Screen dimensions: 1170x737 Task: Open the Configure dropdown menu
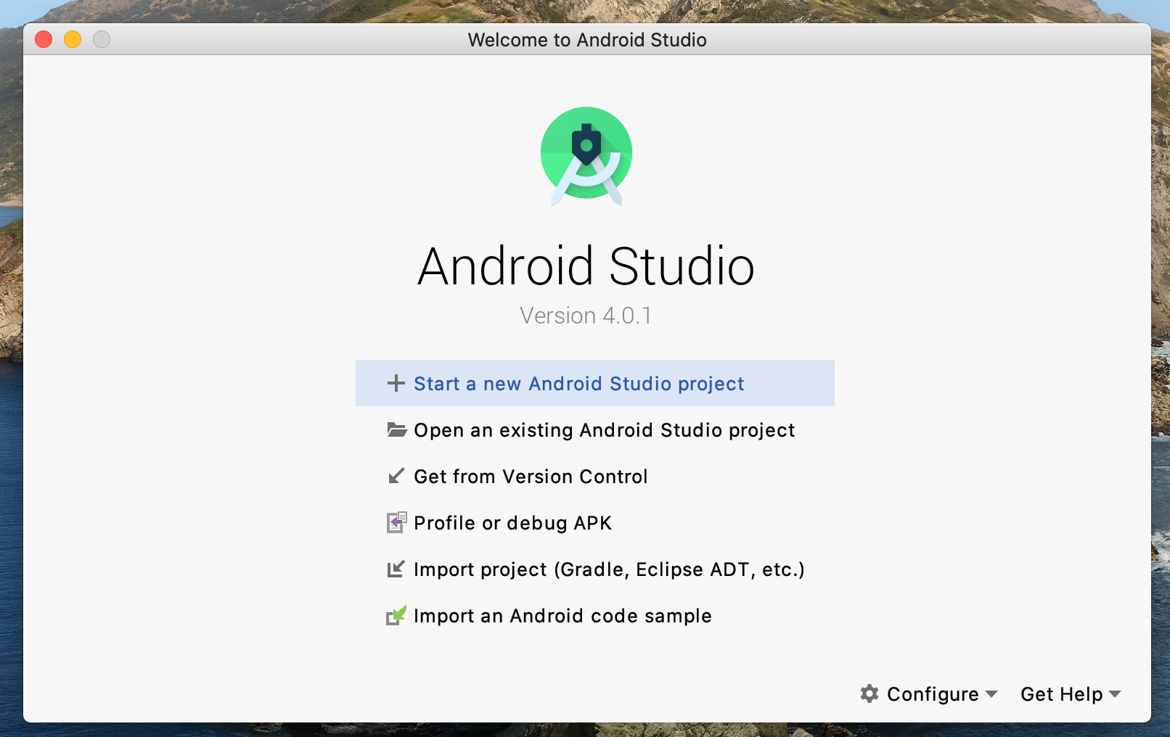pos(929,694)
